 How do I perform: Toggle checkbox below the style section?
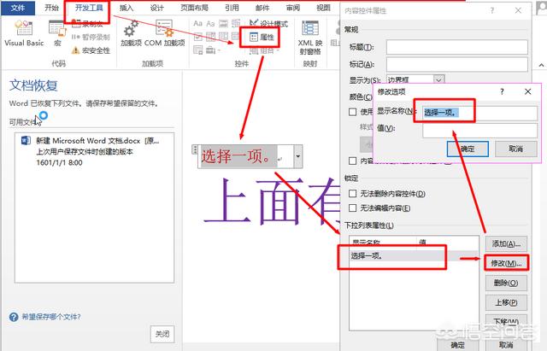click(x=353, y=161)
